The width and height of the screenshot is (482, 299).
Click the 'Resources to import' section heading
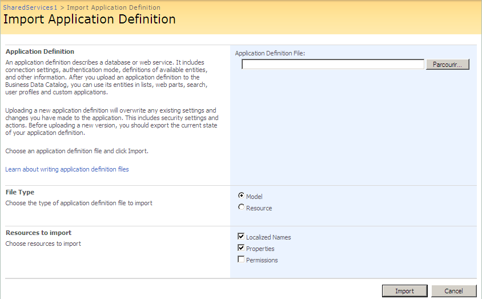click(38, 233)
